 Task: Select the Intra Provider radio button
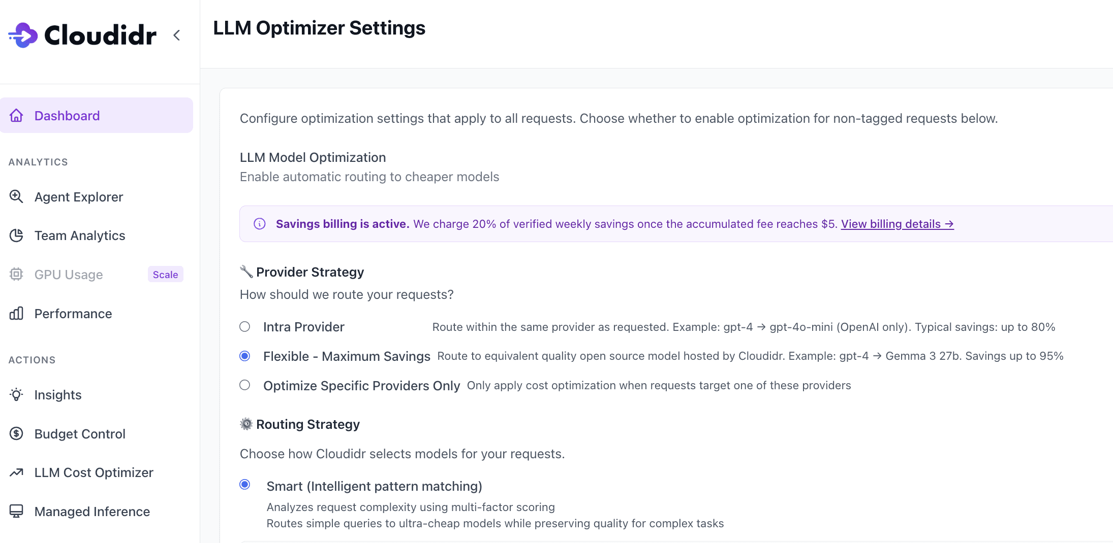tap(245, 327)
